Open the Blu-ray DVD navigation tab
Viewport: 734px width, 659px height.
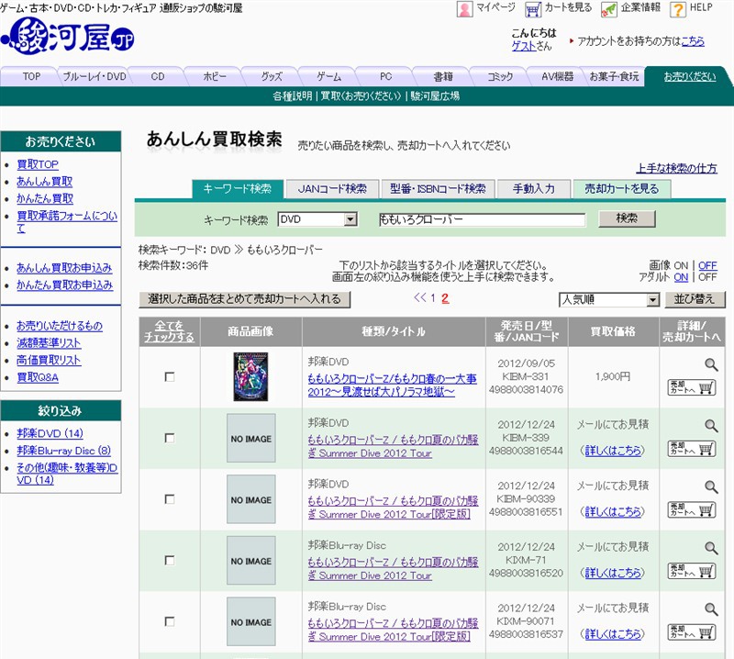pyautogui.click(x=95, y=76)
